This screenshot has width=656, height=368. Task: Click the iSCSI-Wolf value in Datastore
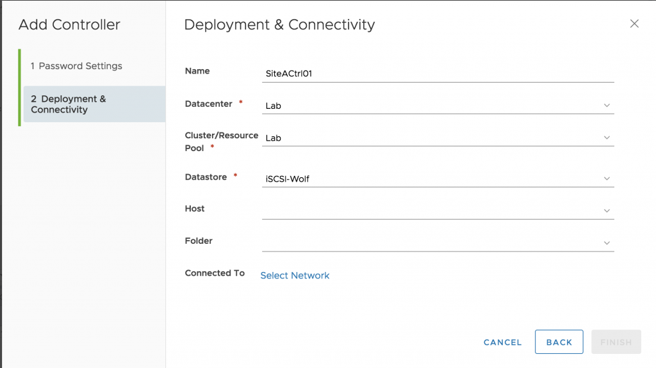[x=288, y=179]
